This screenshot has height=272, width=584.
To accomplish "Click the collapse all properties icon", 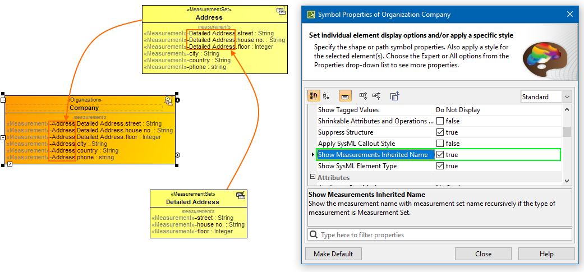I will point(376,96).
